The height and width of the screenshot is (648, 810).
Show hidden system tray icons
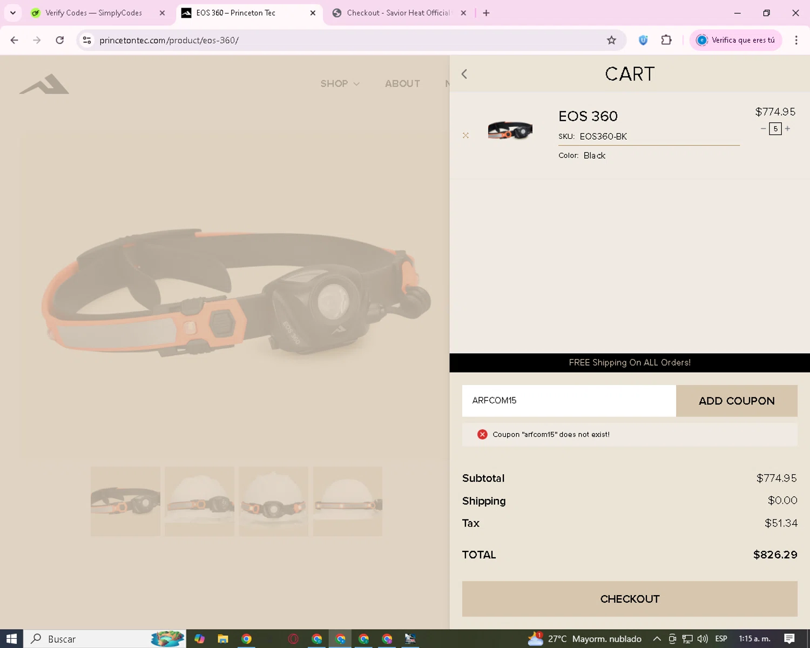(x=657, y=639)
